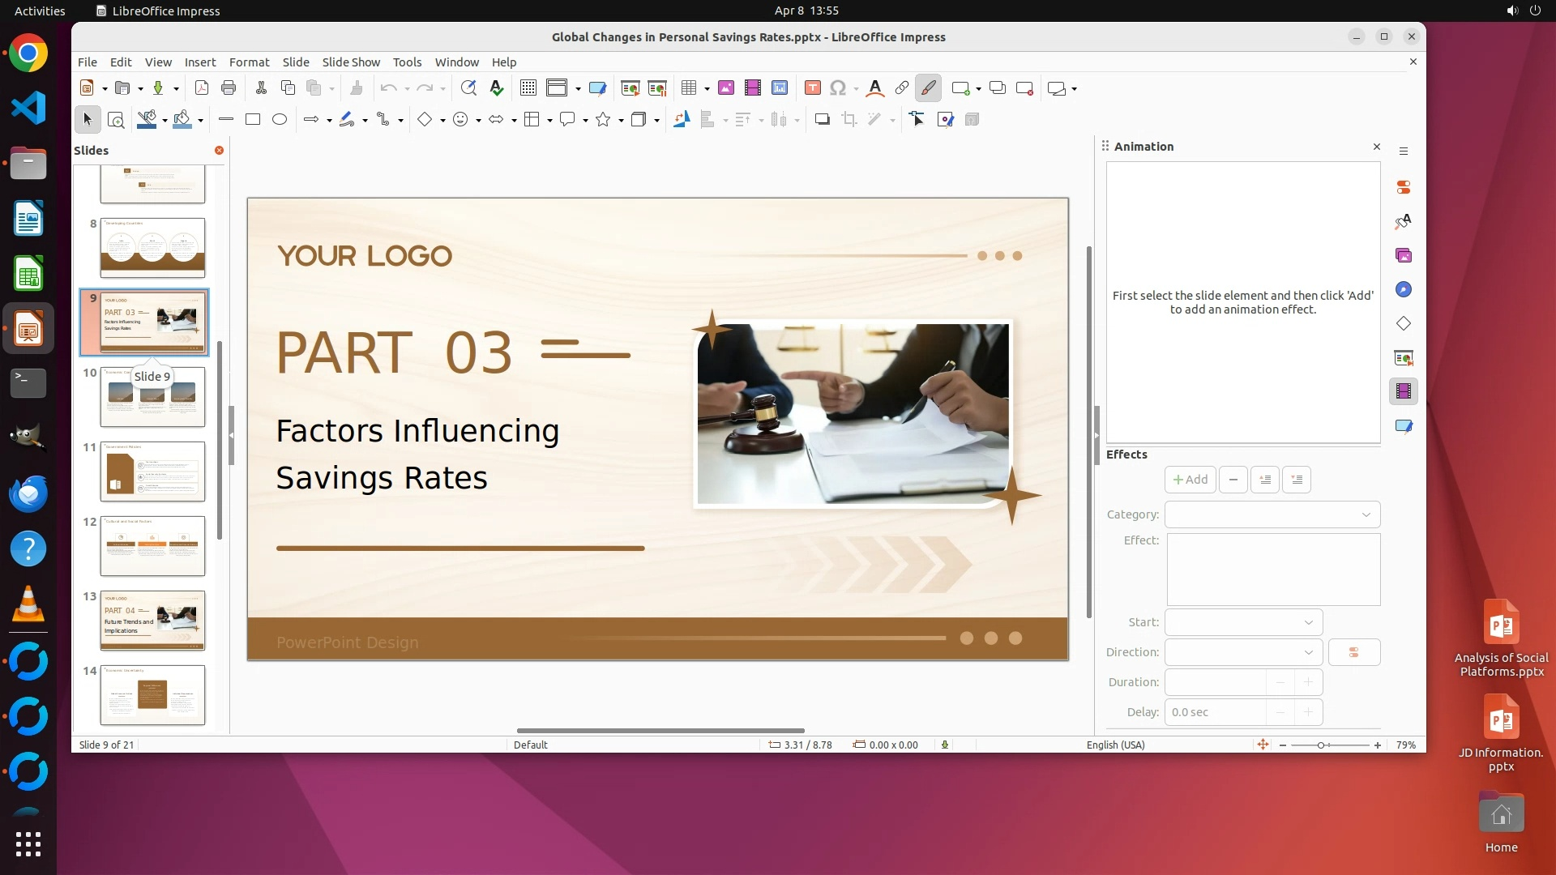Click the Insert Text Box icon
The width and height of the screenshot is (1556, 875).
813,88
